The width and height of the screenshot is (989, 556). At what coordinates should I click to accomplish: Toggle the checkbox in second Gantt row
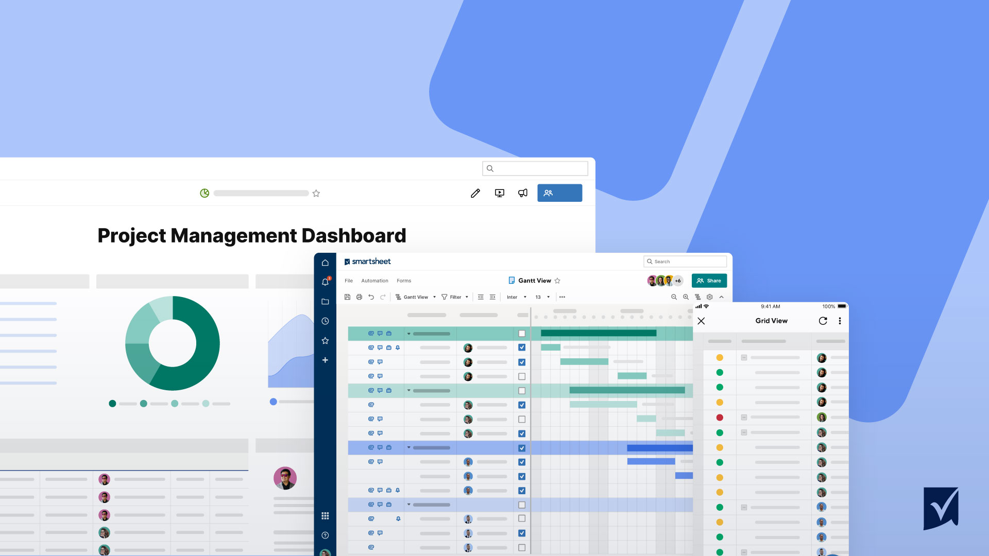pyautogui.click(x=522, y=347)
